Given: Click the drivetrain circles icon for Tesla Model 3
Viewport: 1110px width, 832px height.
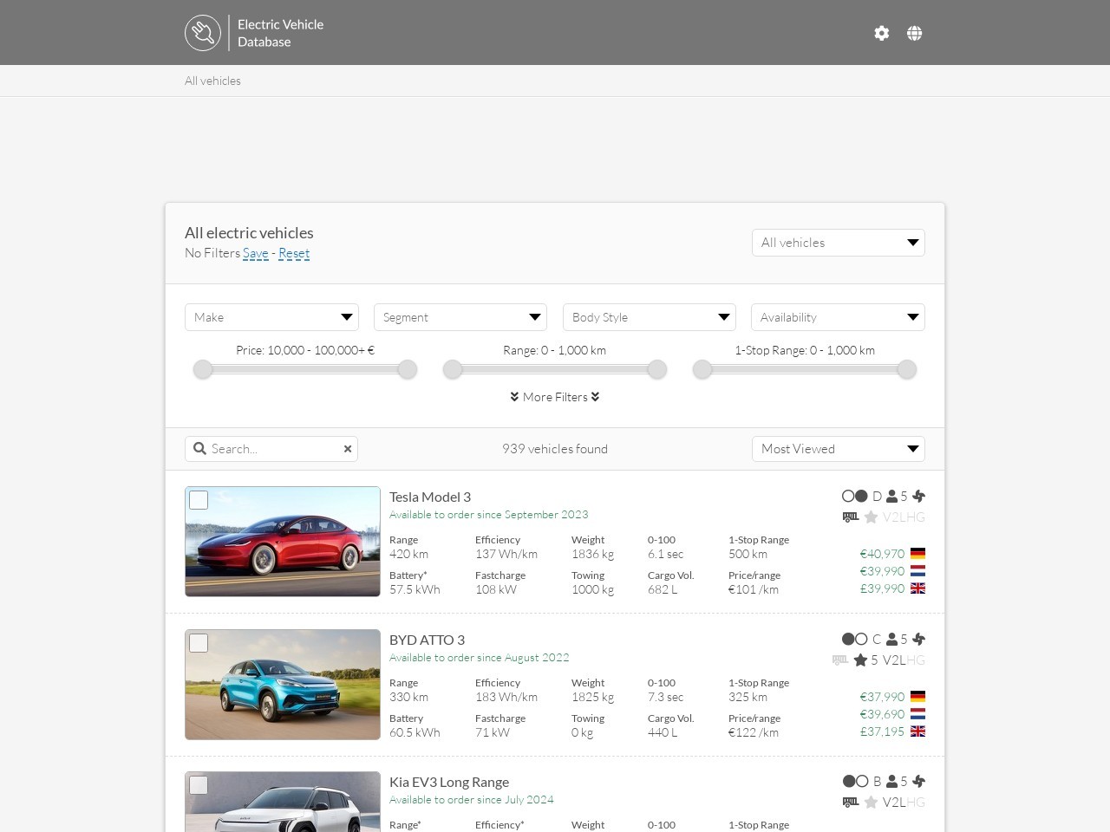Looking at the screenshot, I should (855, 497).
